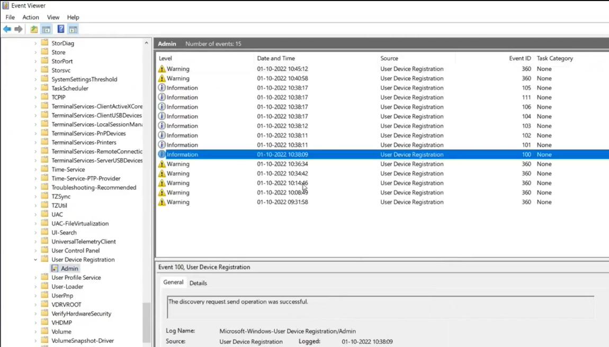Select the VolumeSnapshot-Driver tree item

[x=83, y=341]
